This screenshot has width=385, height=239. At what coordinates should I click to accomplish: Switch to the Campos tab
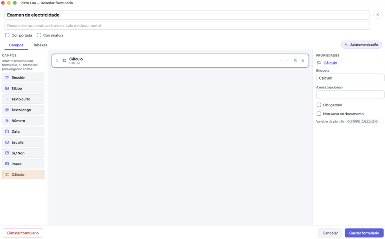pyautogui.click(x=16, y=45)
